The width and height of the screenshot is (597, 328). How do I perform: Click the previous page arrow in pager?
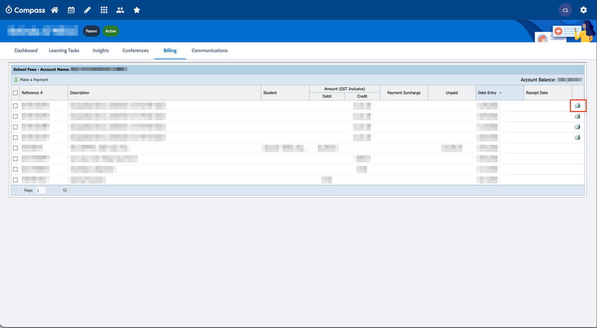click(16, 190)
